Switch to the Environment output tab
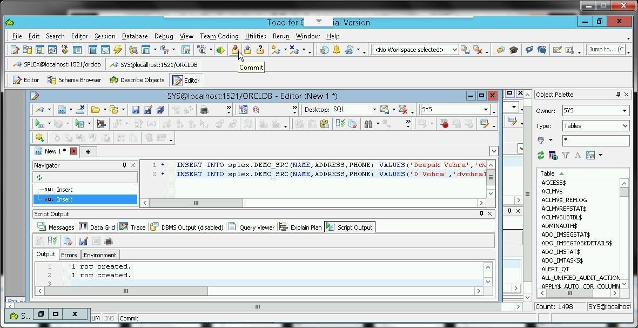This screenshot has width=638, height=328. (100, 255)
